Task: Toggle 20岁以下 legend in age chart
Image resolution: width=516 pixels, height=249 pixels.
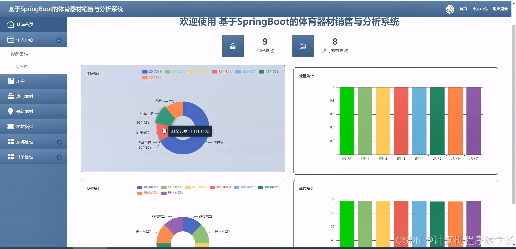Action: [x=152, y=72]
